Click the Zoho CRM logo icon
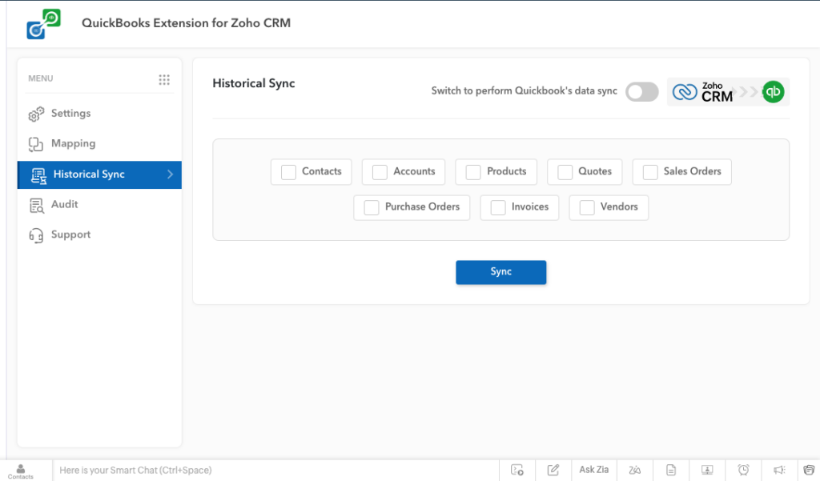Screen dimensions: 820x481 click(x=685, y=92)
